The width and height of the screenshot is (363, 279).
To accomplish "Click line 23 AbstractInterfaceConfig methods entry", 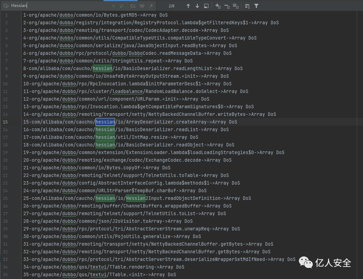I will (x=132, y=183).
